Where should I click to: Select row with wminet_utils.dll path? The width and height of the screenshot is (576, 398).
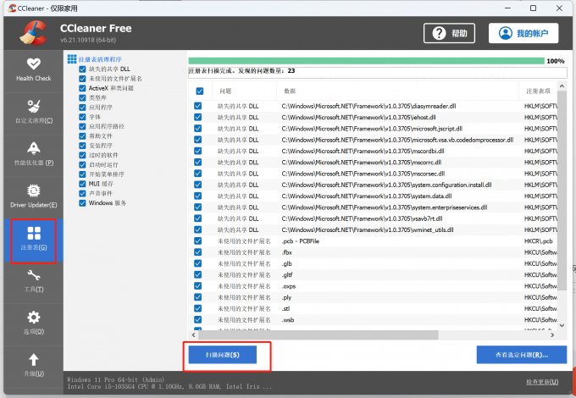point(374,229)
